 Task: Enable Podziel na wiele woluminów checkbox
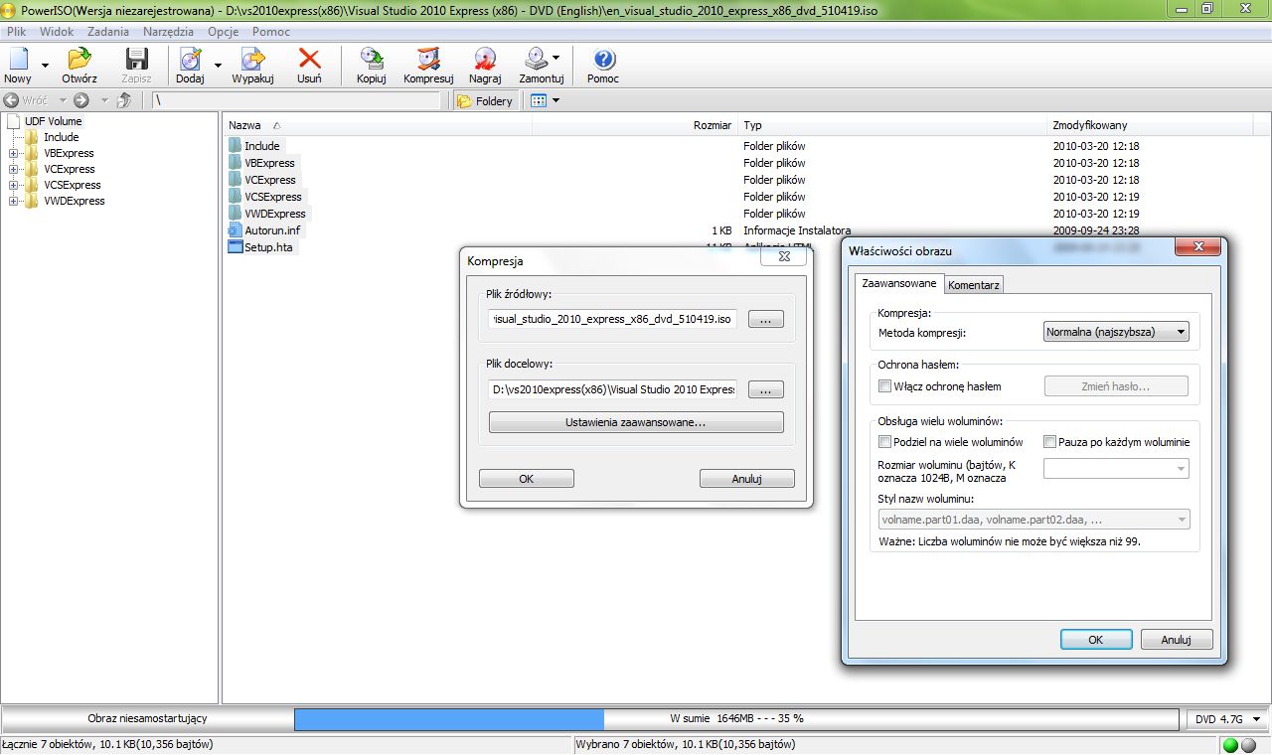coord(885,442)
